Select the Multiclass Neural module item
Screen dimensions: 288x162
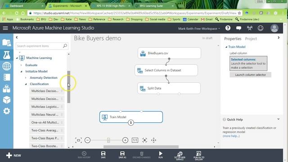(x=47, y=115)
